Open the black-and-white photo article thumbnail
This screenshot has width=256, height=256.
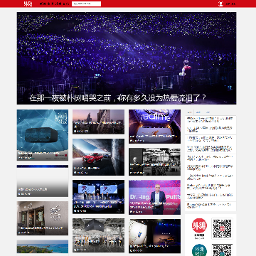pyautogui.click(x=154, y=161)
